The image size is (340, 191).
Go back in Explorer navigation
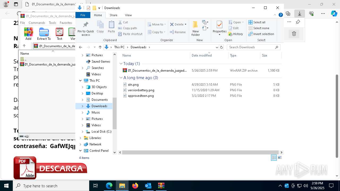(80, 47)
